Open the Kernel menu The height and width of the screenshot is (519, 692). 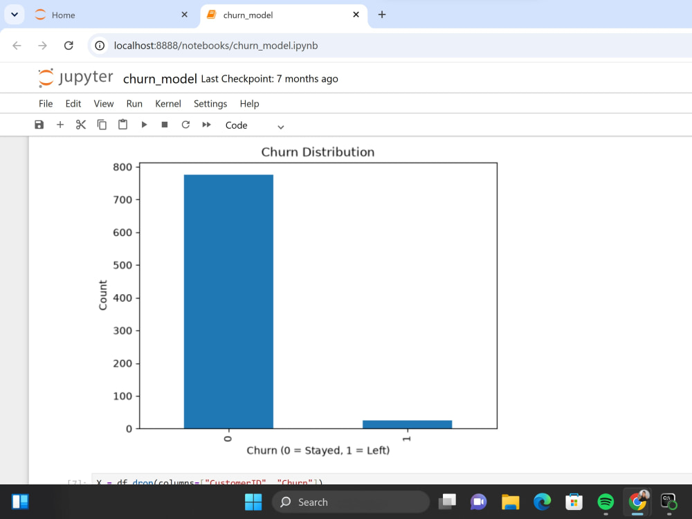[168, 104]
